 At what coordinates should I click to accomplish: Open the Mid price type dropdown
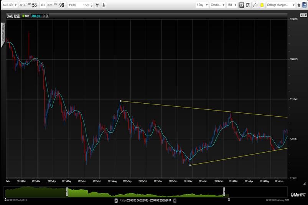(232, 5)
